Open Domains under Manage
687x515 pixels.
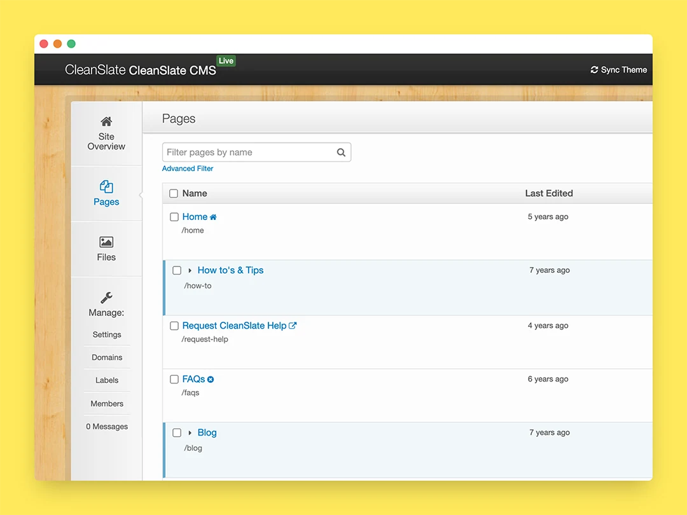[x=107, y=357]
